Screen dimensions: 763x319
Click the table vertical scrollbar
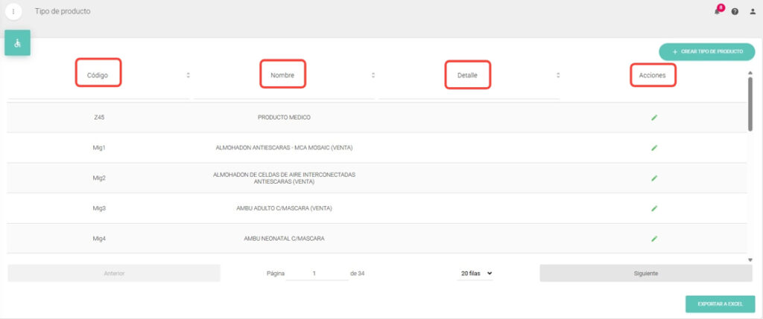pyautogui.click(x=750, y=104)
